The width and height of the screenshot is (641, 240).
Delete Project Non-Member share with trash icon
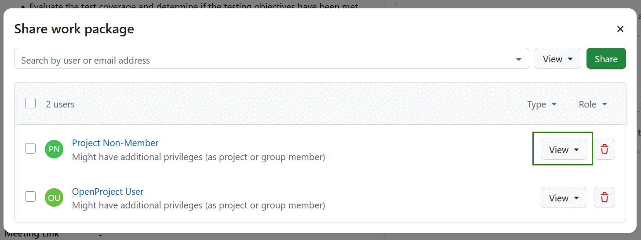[605, 149]
